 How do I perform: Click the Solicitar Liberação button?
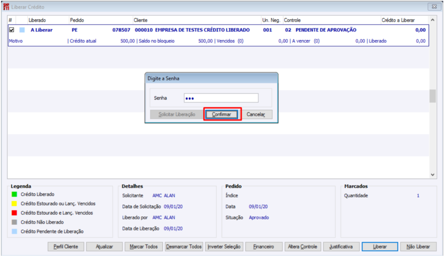coord(177,114)
